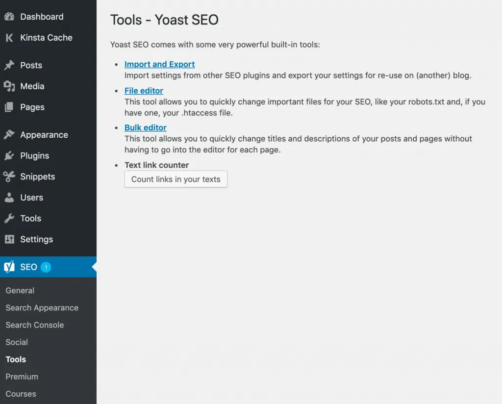Open Settings via its sliders icon
Image resolution: width=502 pixels, height=404 pixels.
pyautogui.click(x=10, y=239)
